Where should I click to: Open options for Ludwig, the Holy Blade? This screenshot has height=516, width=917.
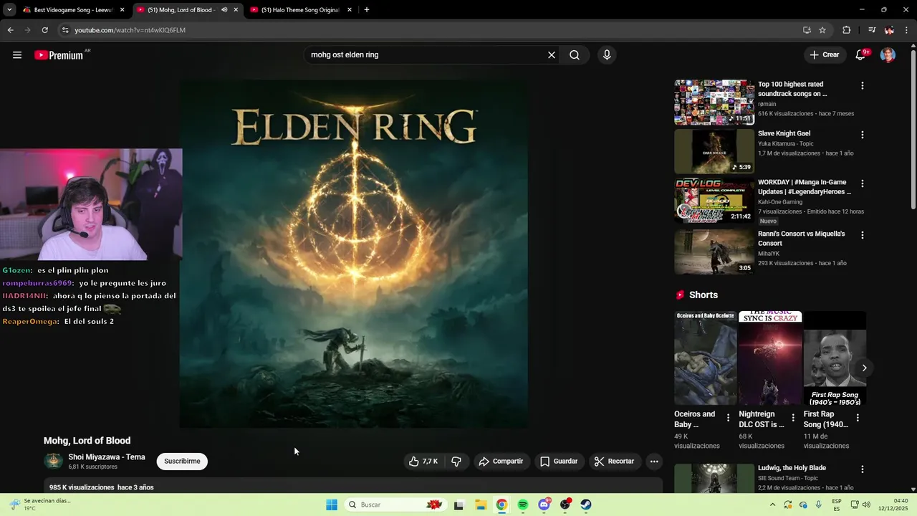pos(862,469)
